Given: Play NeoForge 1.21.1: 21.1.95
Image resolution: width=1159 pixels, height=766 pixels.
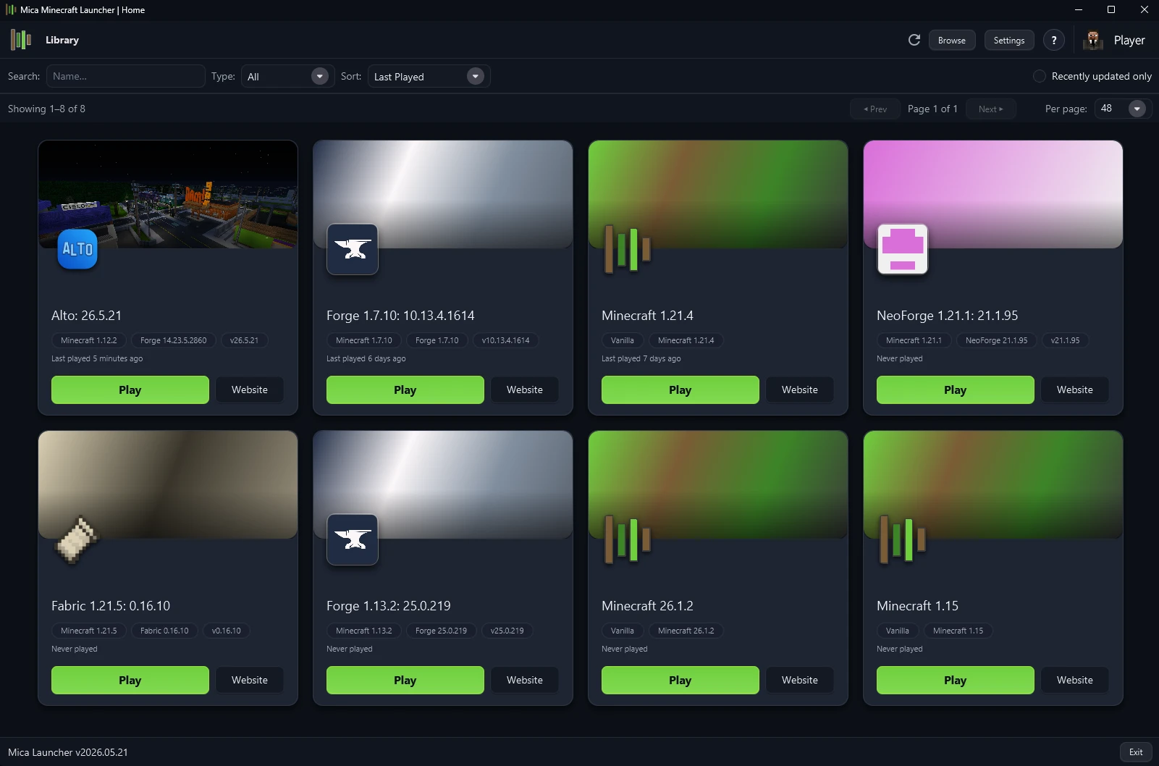Looking at the screenshot, I should 956,390.
